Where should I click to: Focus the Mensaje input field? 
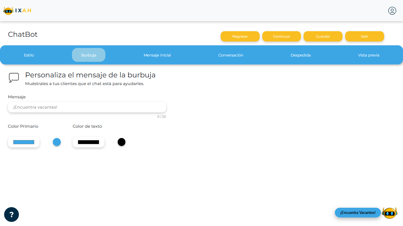tap(87, 107)
